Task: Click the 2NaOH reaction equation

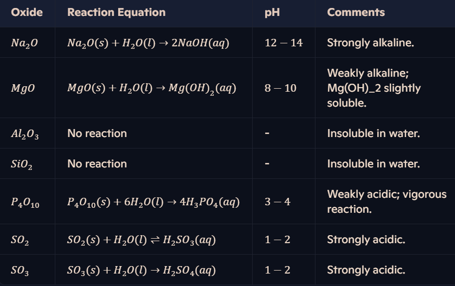Action: (x=149, y=43)
